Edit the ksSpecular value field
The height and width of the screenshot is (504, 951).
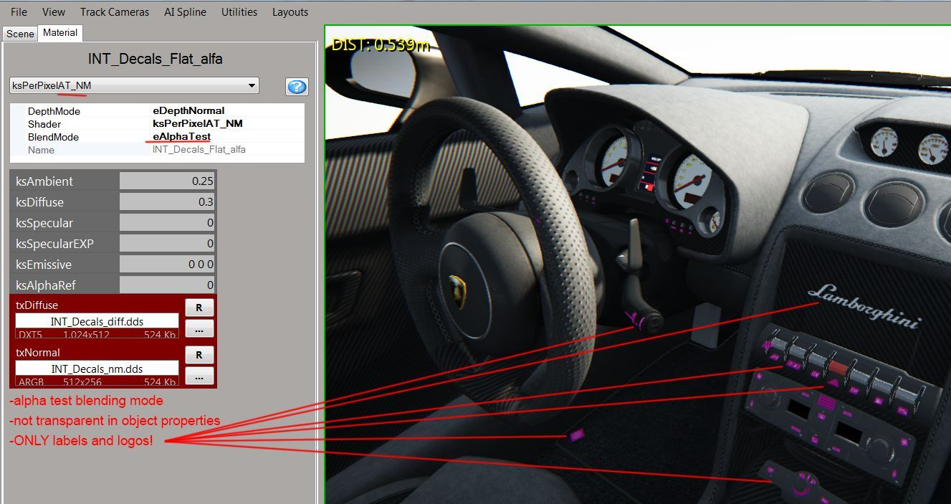168,223
